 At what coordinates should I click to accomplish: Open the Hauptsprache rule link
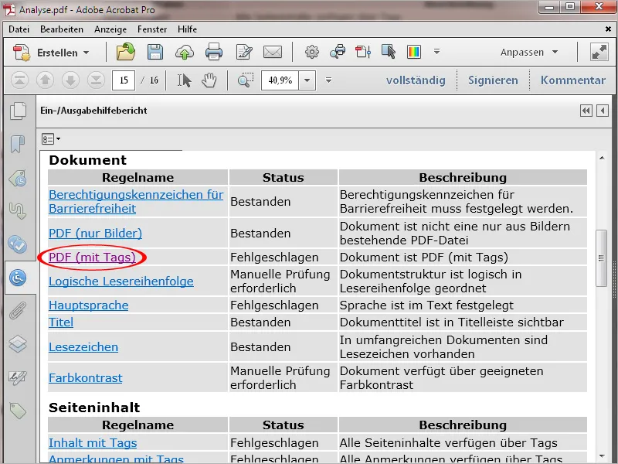(89, 305)
